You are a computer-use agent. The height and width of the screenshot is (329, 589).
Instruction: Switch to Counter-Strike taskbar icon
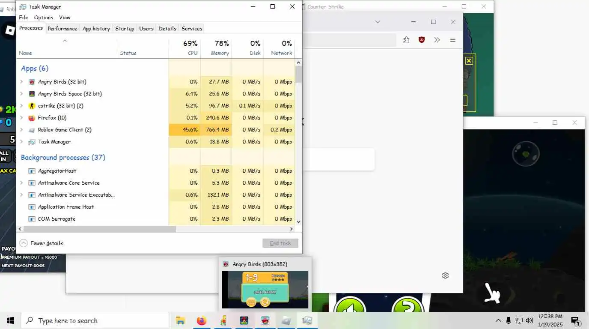223,320
